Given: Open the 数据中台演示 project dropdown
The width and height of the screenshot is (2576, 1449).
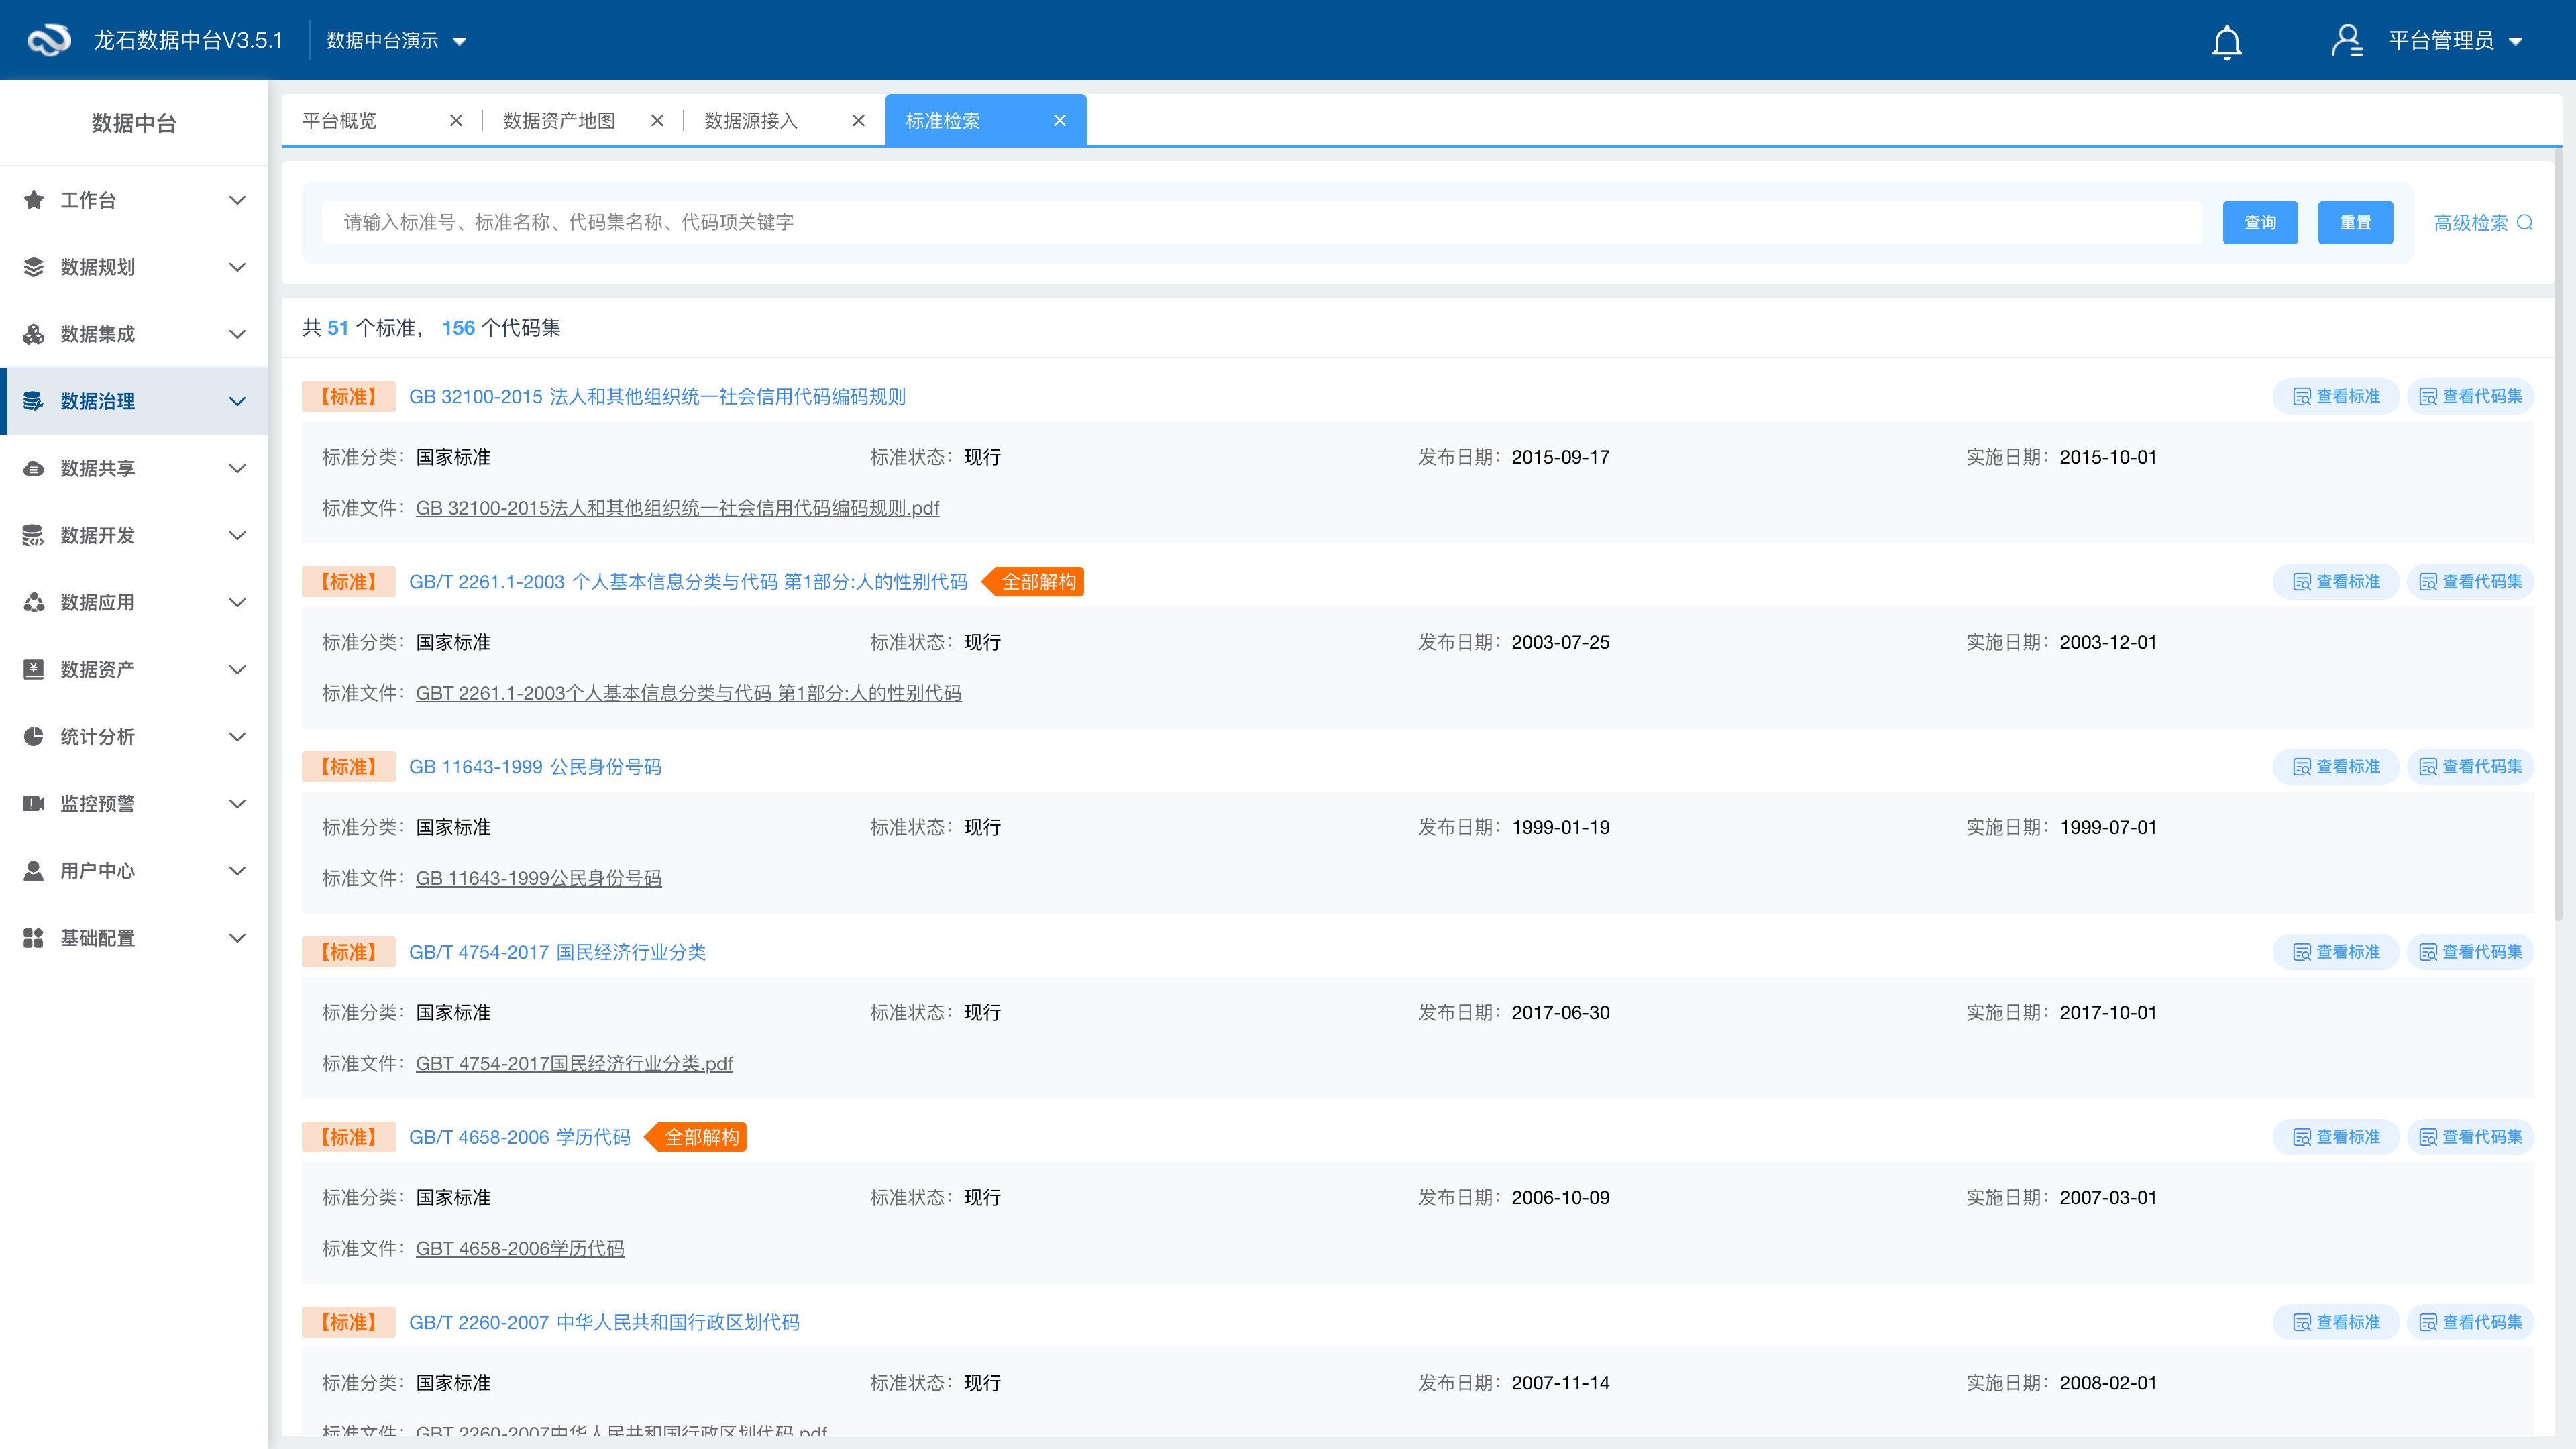Looking at the screenshot, I should coord(397,40).
